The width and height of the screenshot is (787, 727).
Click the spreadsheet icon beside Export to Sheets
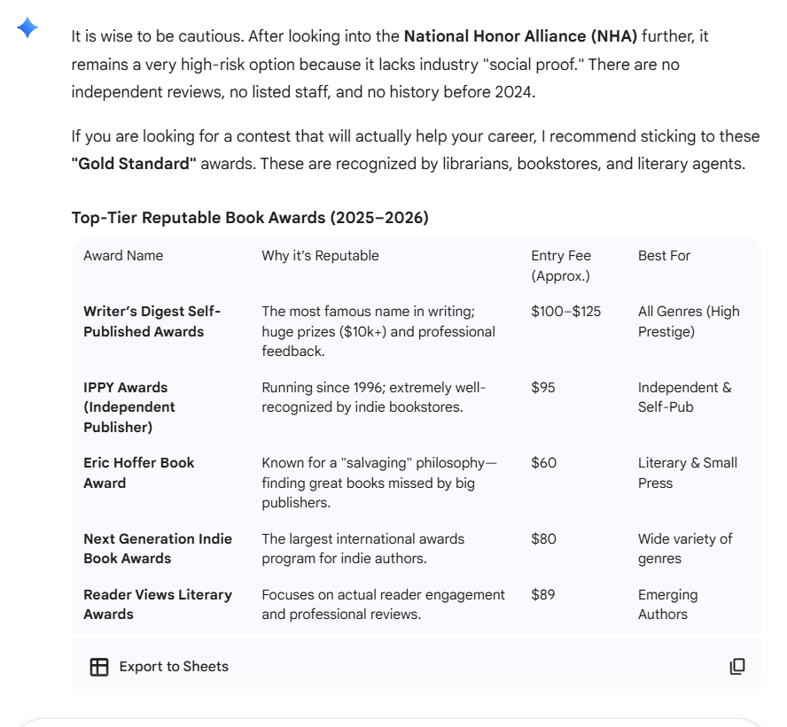click(x=99, y=667)
